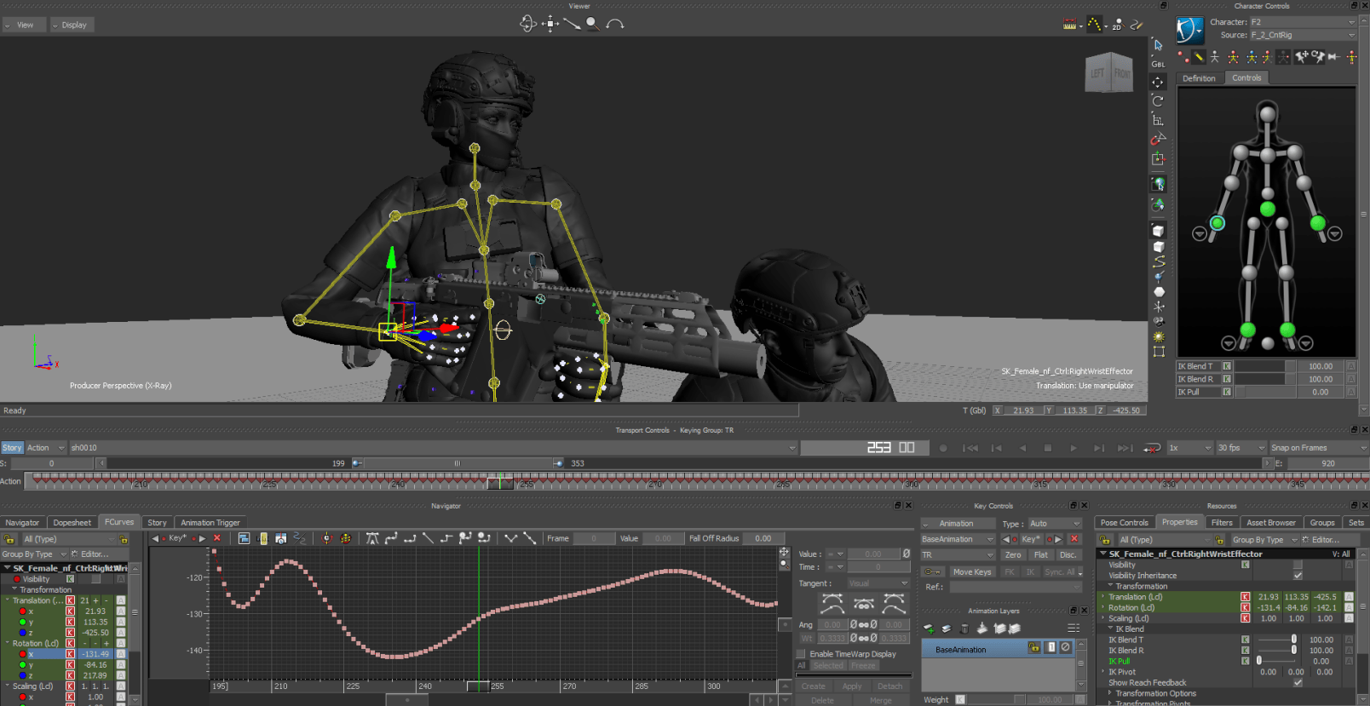
Task: Lock the BaseAnimation layer
Action: click(1034, 648)
